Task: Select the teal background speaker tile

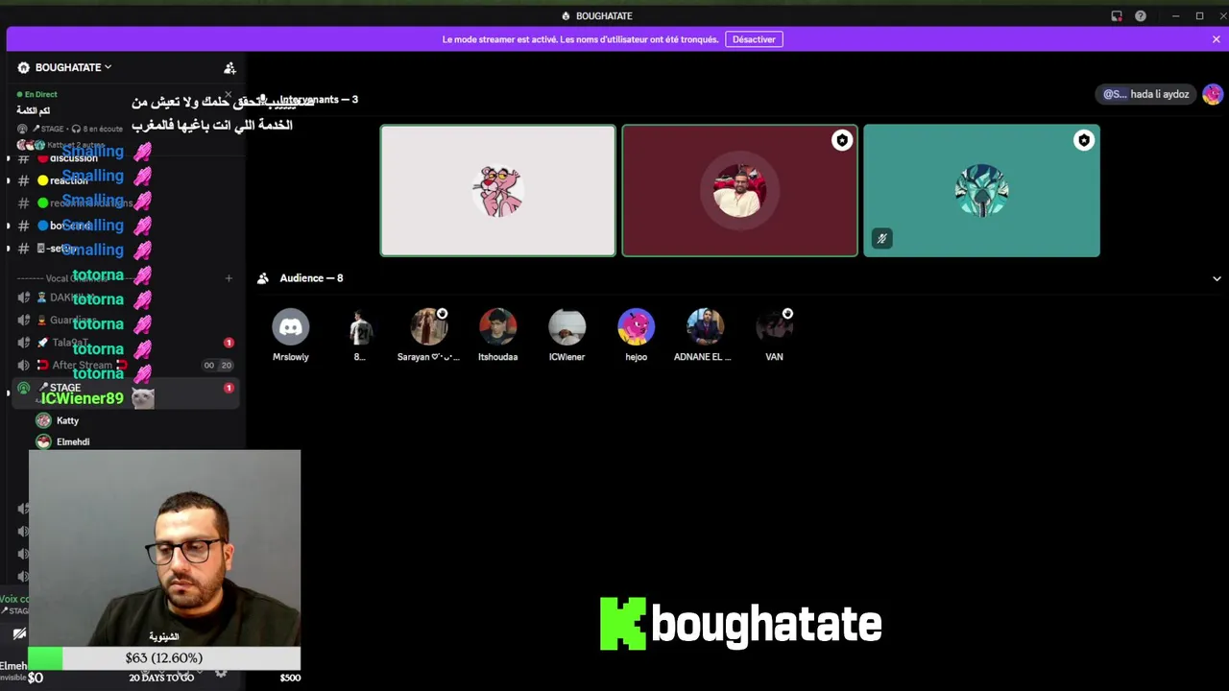Action: (981, 191)
